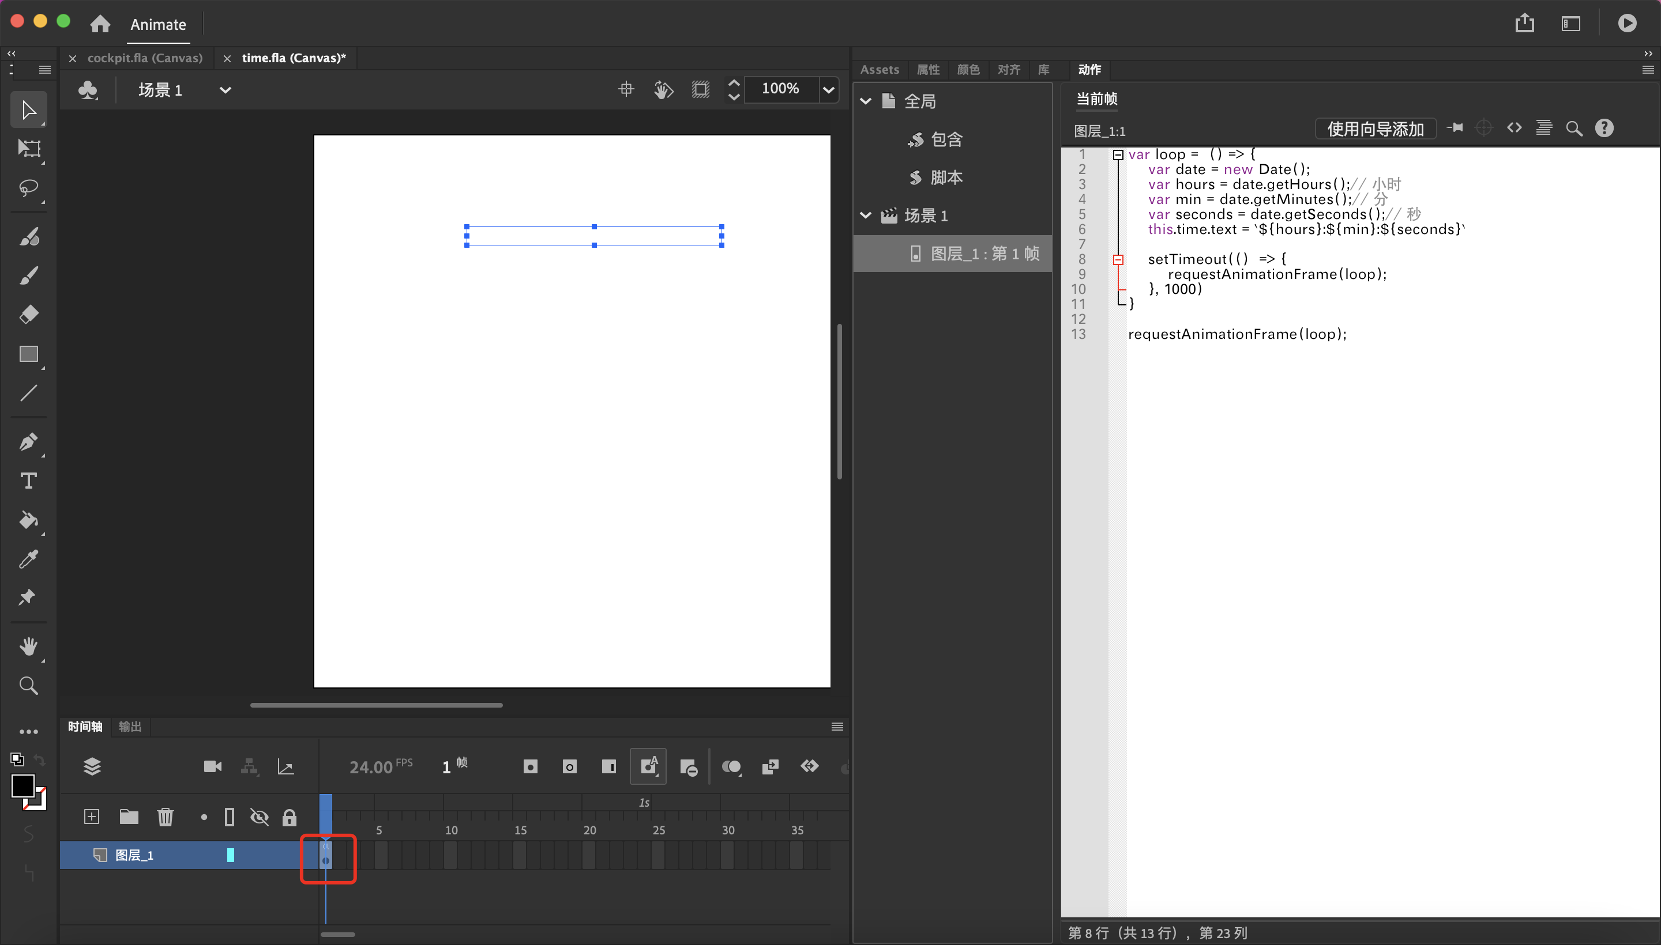Select the Free Transform tool
This screenshot has height=945, width=1661.
[x=29, y=149]
